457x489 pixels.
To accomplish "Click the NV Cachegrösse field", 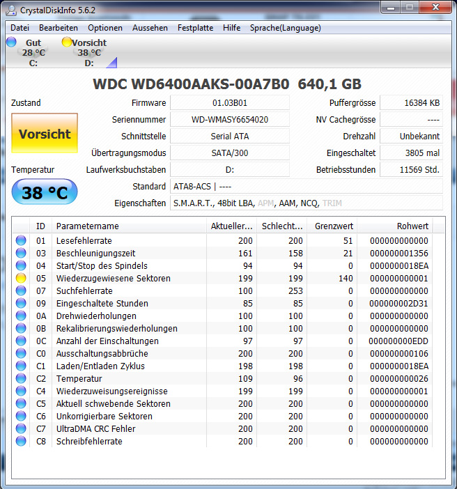I will [x=411, y=119].
